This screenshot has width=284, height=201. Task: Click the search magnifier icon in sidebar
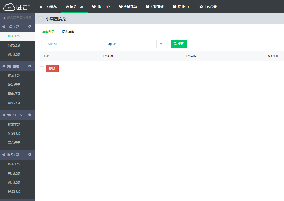pos(4,18)
